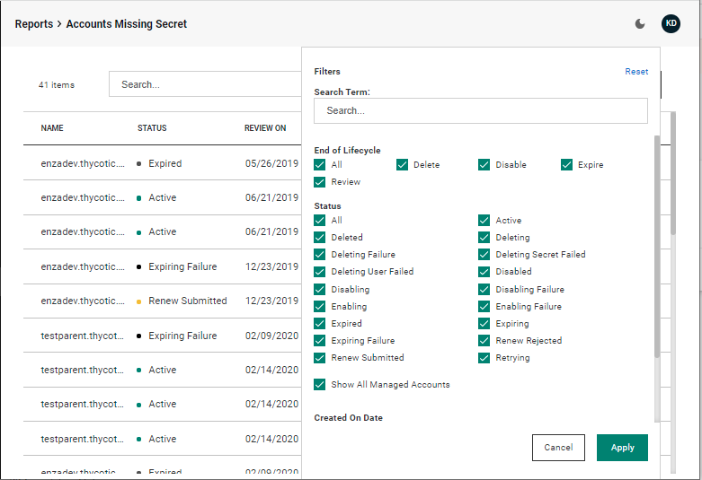702x480 pixels.
Task: Toggle the Retrying status checkbox
Action: coord(484,358)
